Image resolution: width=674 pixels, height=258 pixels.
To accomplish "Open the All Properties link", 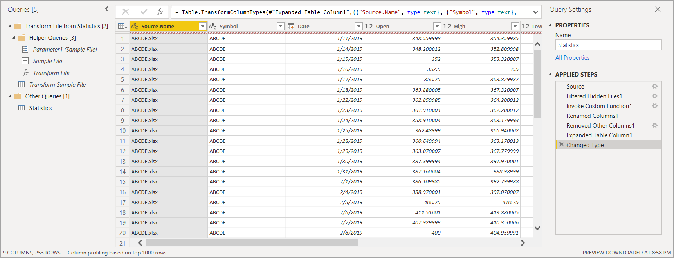I will (572, 58).
